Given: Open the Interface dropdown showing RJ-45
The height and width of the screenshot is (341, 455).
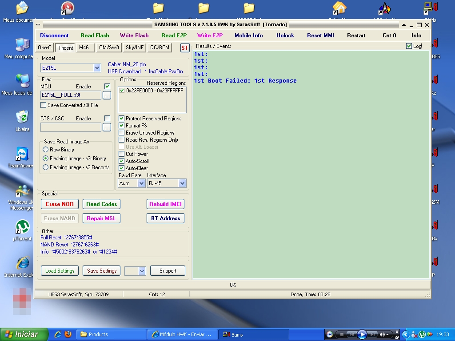Looking at the screenshot, I should tap(182, 183).
